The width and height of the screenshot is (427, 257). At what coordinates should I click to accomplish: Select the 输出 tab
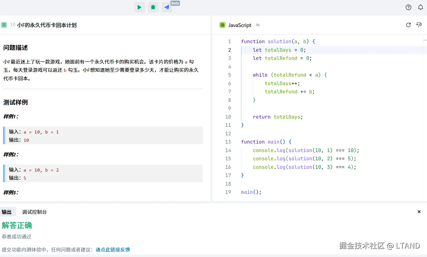pos(8,212)
